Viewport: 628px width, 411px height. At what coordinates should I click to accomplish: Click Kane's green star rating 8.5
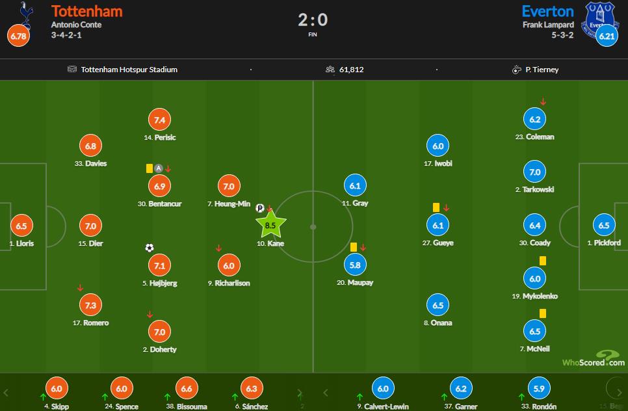pyautogui.click(x=271, y=226)
